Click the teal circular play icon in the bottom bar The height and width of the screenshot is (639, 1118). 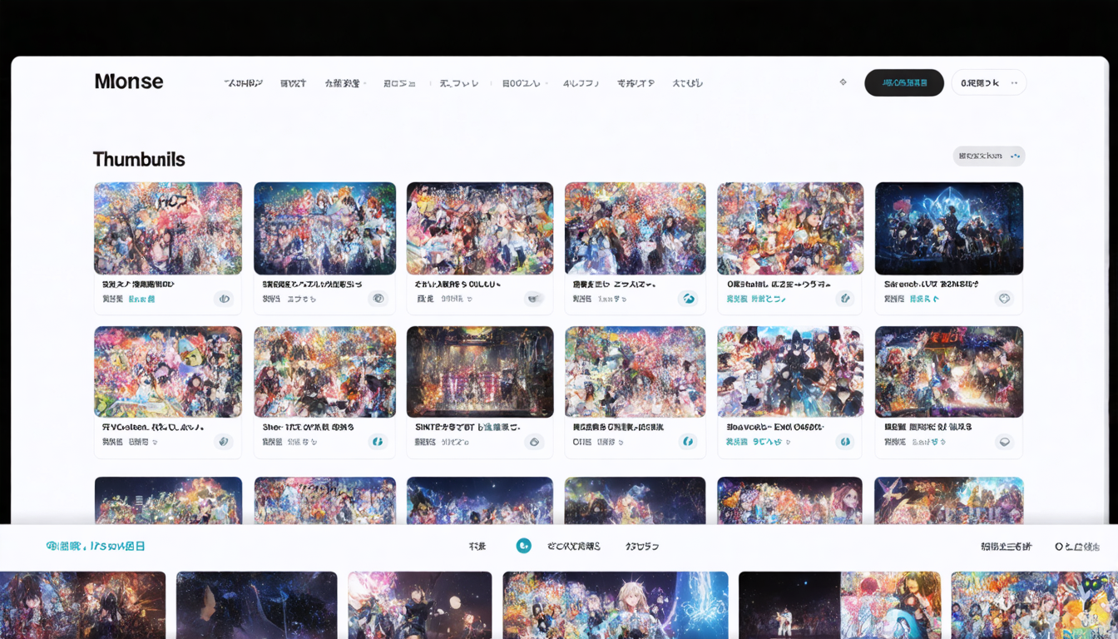[524, 545]
